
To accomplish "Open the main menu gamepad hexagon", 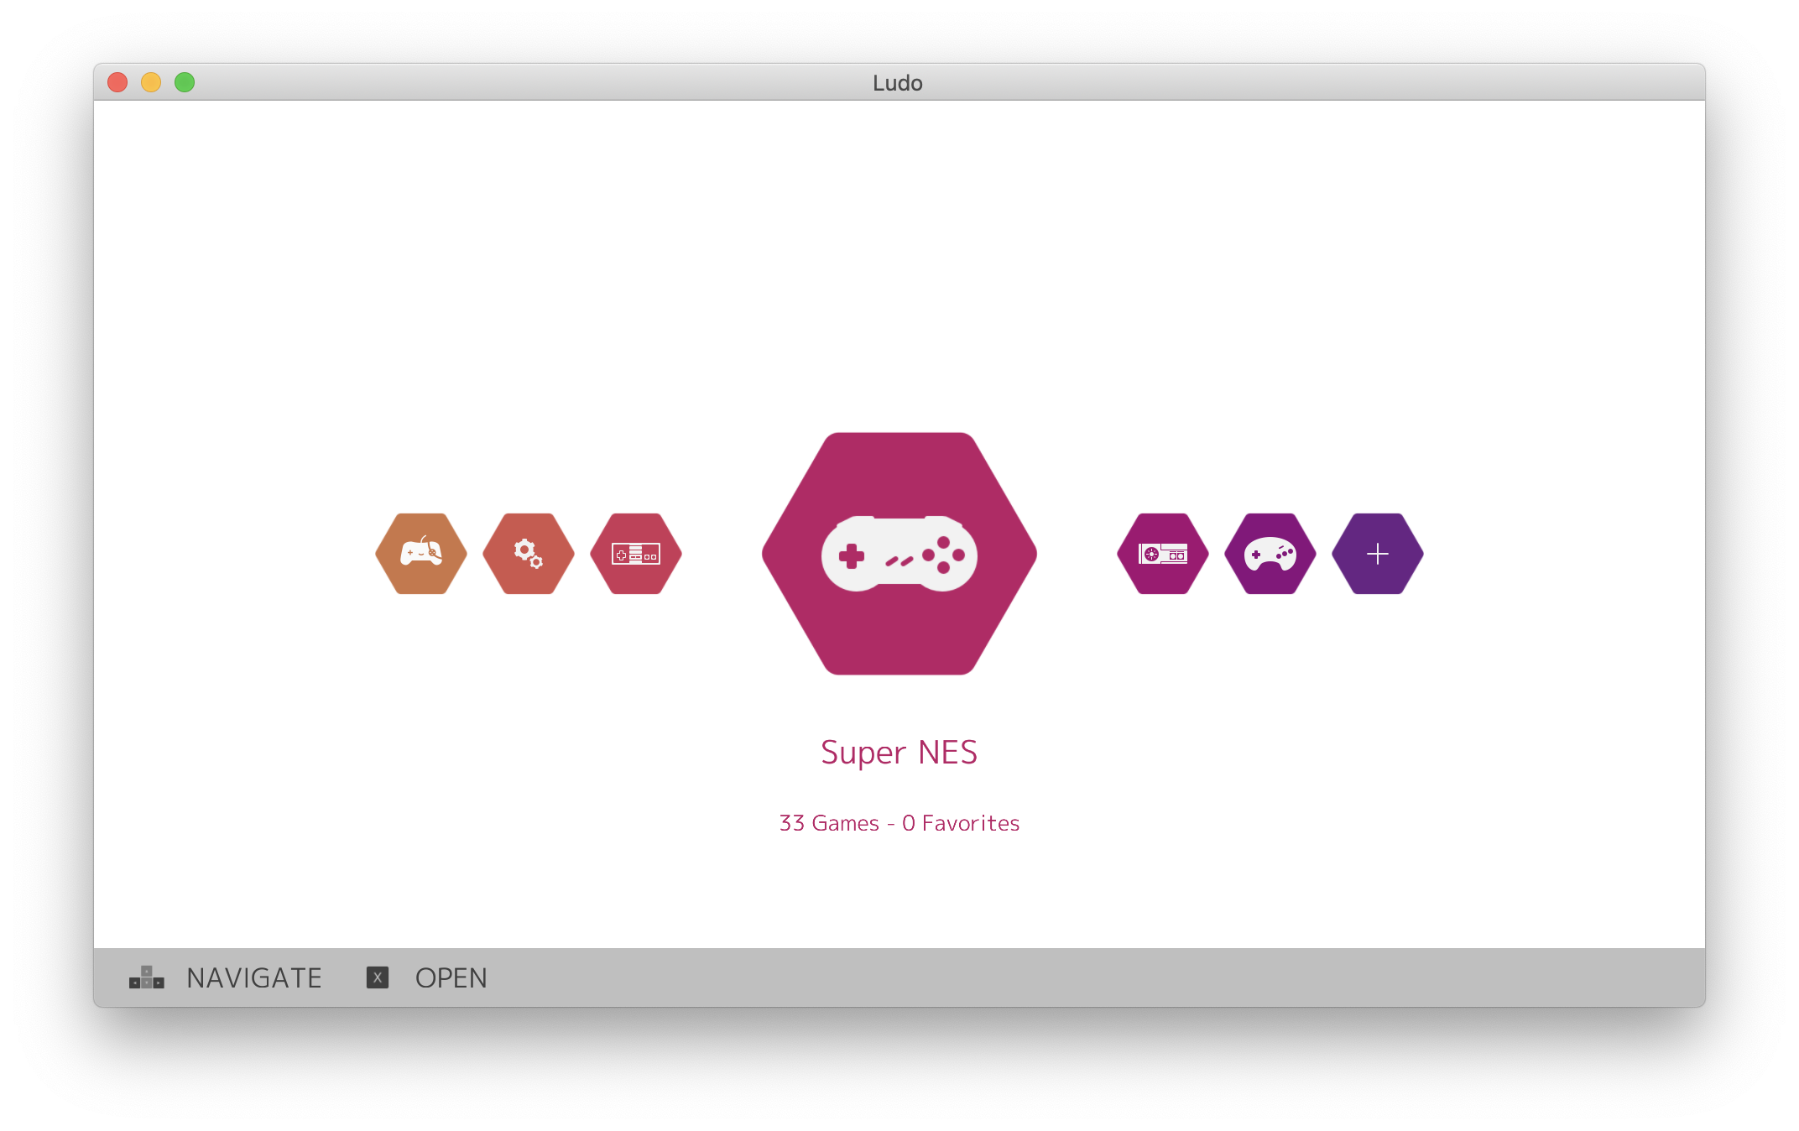I will tap(421, 554).
